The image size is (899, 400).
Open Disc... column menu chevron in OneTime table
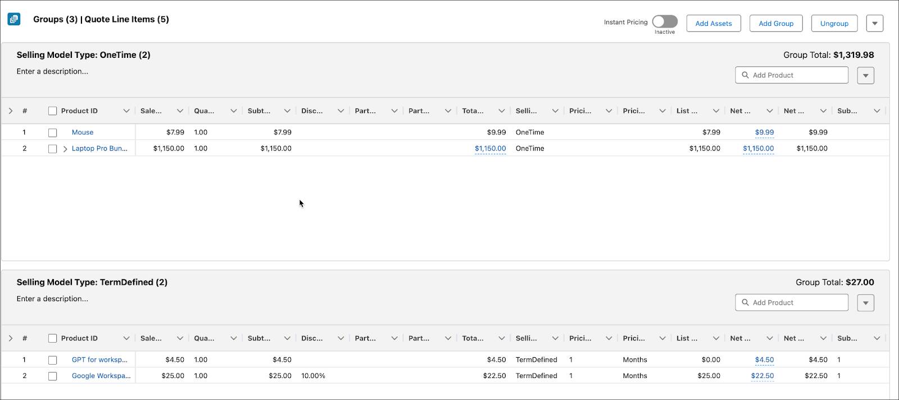tap(340, 111)
